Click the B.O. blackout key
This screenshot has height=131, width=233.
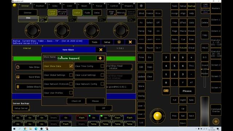click(205, 57)
